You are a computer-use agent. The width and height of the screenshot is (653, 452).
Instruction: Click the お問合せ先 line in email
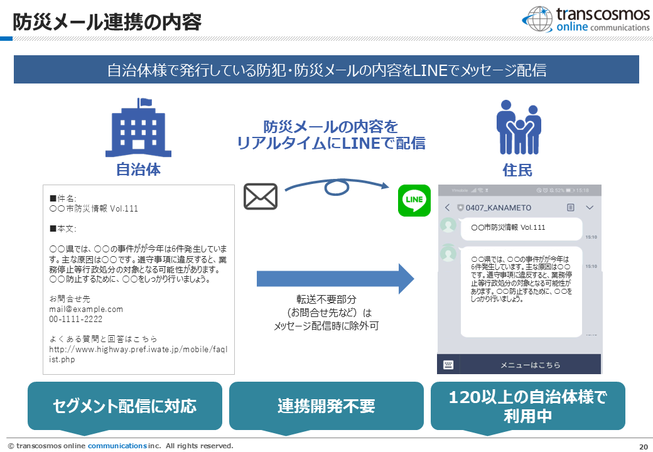click(70, 298)
